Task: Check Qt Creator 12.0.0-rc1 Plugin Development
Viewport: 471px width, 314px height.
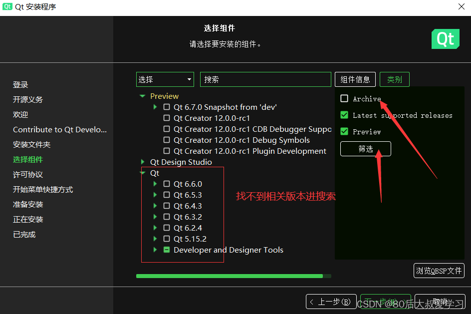Action: click(x=167, y=151)
